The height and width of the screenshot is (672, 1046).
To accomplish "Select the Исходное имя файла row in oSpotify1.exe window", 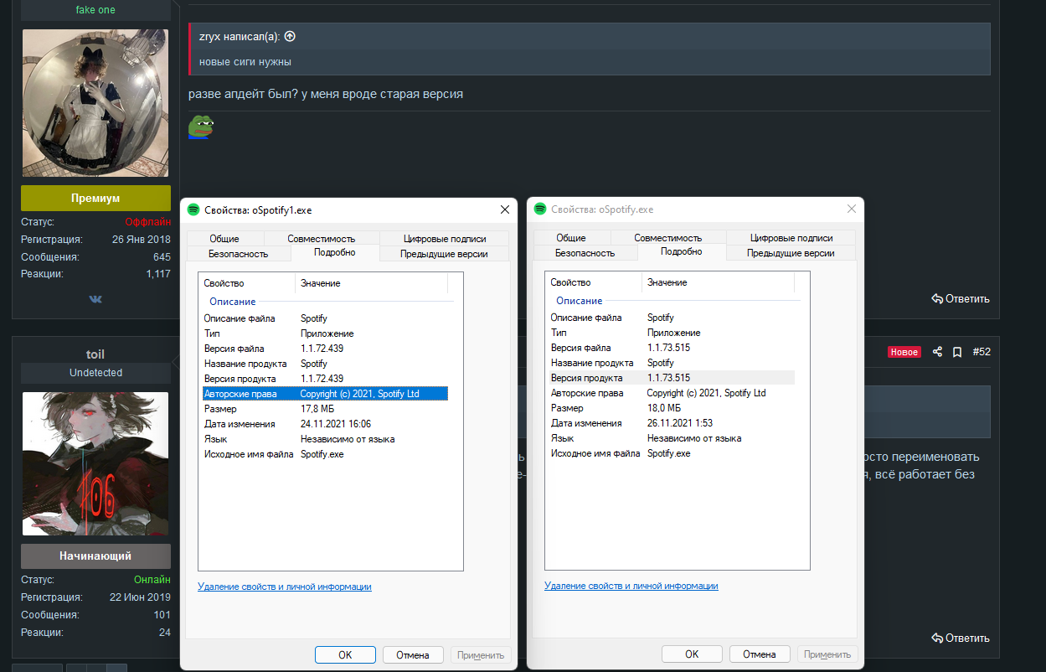I will pos(325,454).
